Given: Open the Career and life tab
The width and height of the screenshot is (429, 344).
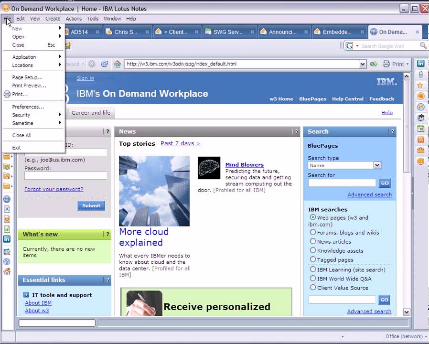Looking at the screenshot, I should tap(91, 113).
